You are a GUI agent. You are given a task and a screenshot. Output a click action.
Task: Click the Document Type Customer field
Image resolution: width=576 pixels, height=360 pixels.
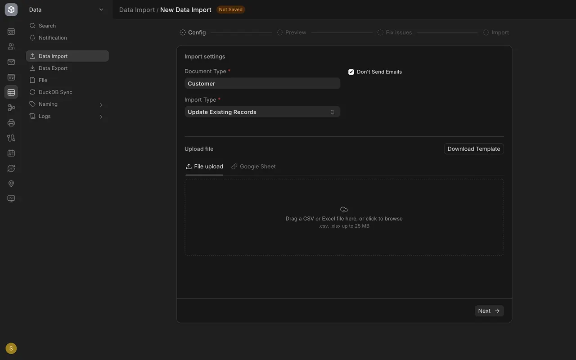point(262,83)
